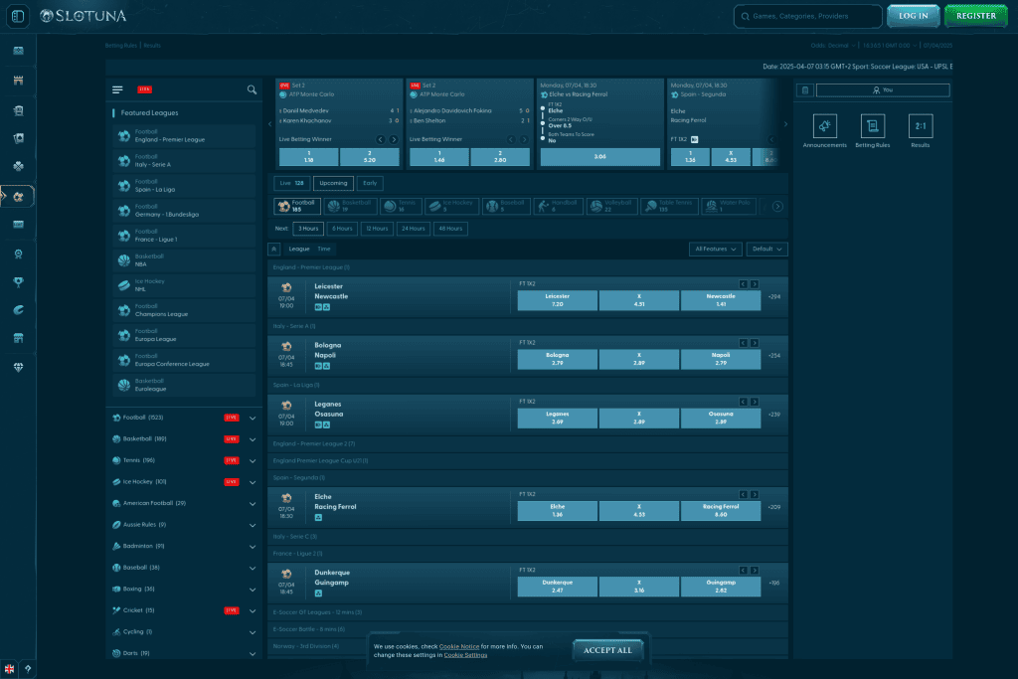This screenshot has height=679, width=1018.
Task: Open the Cookie Notice link
Action: point(459,646)
